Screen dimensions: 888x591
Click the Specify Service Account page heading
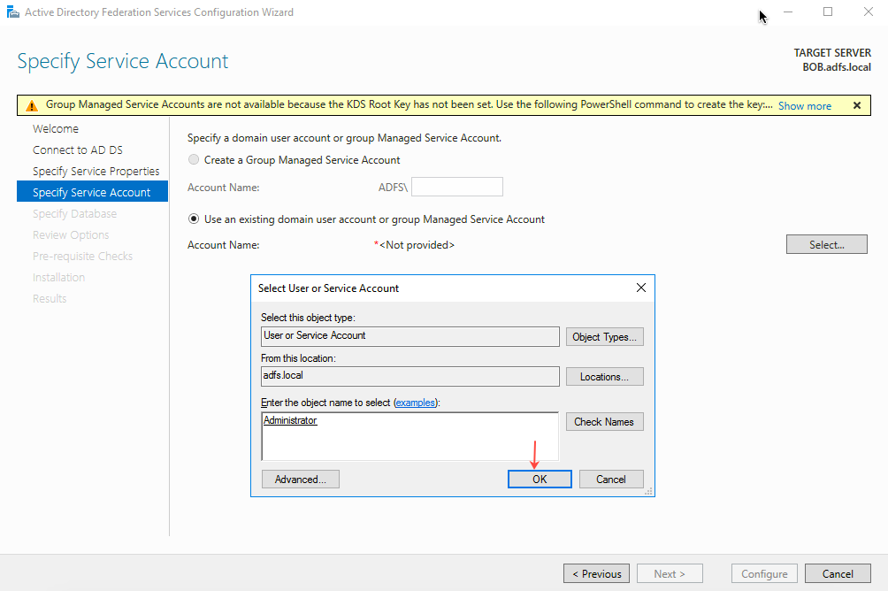[123, 61]
